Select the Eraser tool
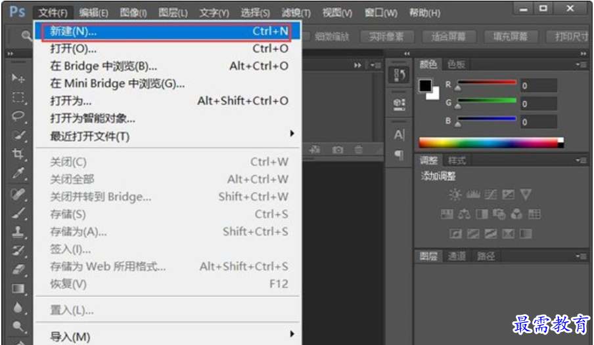 point(18,270)
